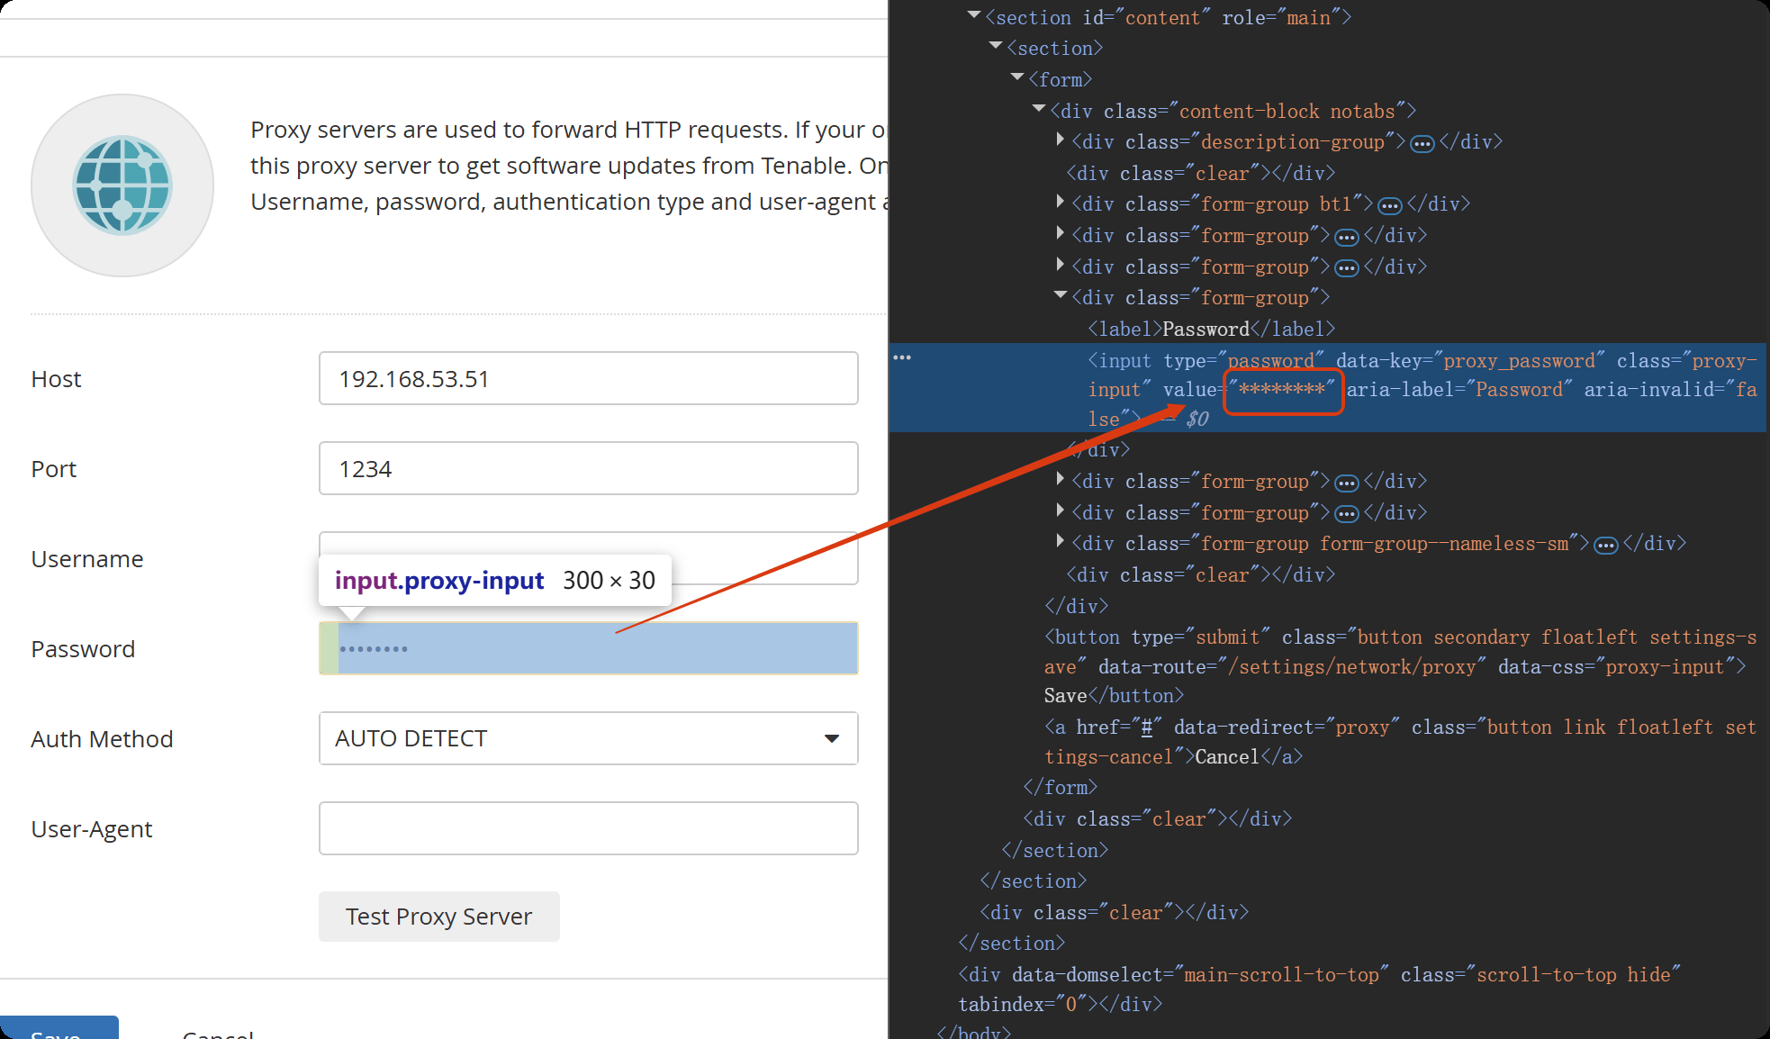The height and width of the screenshot is (1039, 1770).
Task: Click the blue Save button
Action: (x=59, y=1029)
